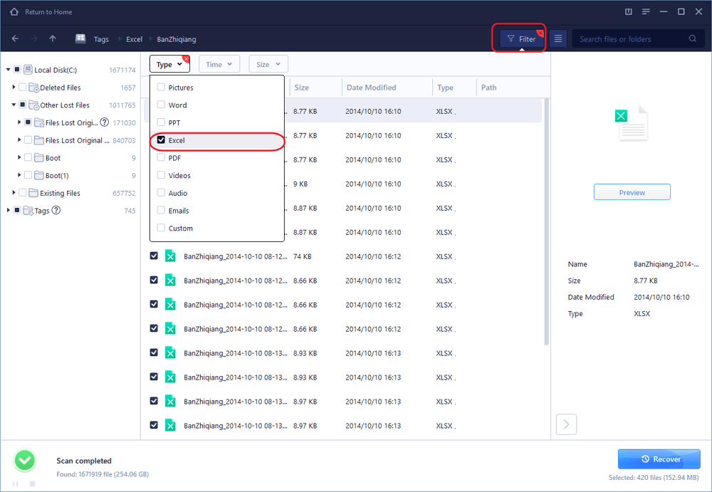The image size is (712, 492).
Task: Click the search magnifier icon
Action: pyautogui.click(x=692, y=39)
